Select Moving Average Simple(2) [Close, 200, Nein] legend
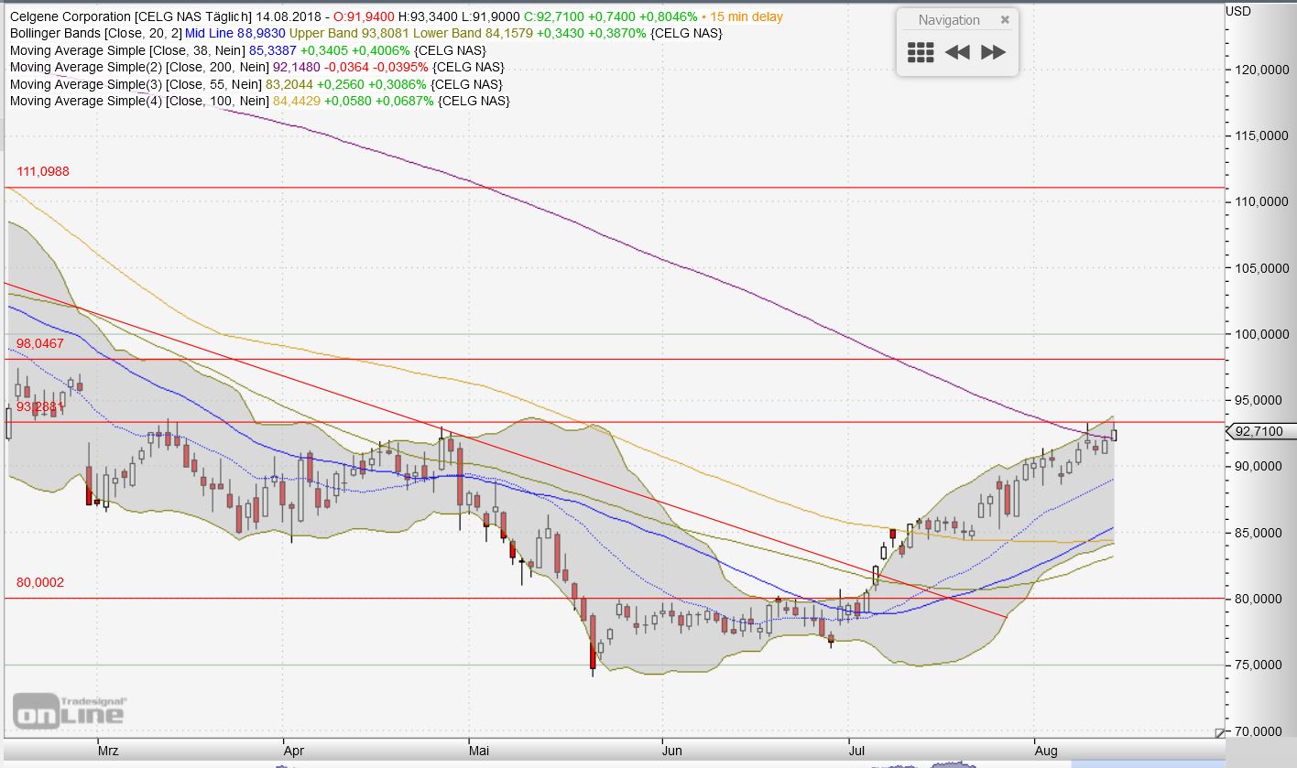1297x768 pixels. point(139,67)
